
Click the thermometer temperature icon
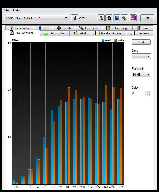click(x=75, y=18)
